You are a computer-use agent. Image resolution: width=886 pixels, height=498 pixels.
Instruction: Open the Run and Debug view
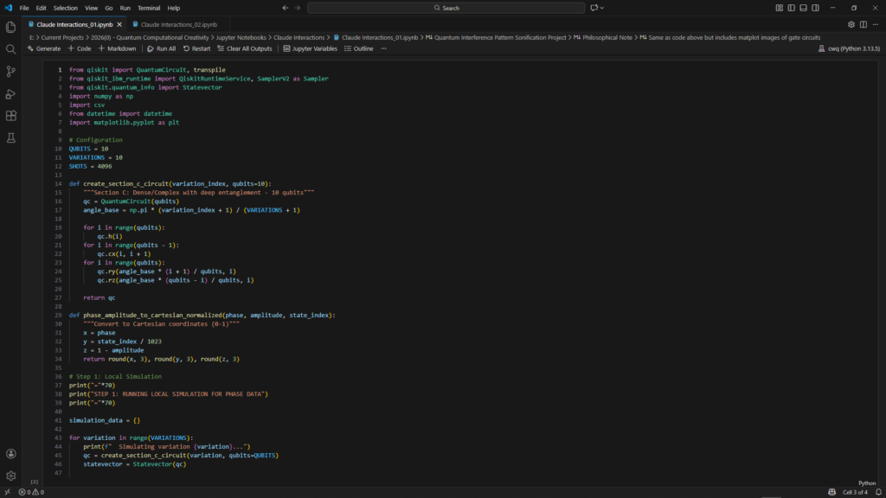(x=10, y=93)
